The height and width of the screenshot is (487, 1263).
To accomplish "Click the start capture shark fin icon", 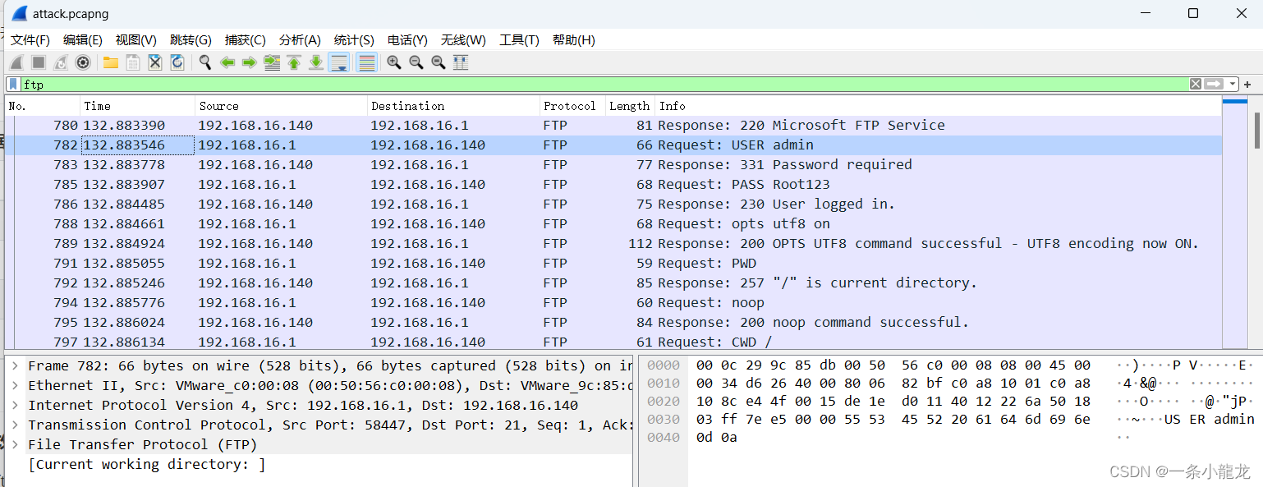I will point(16,62).
